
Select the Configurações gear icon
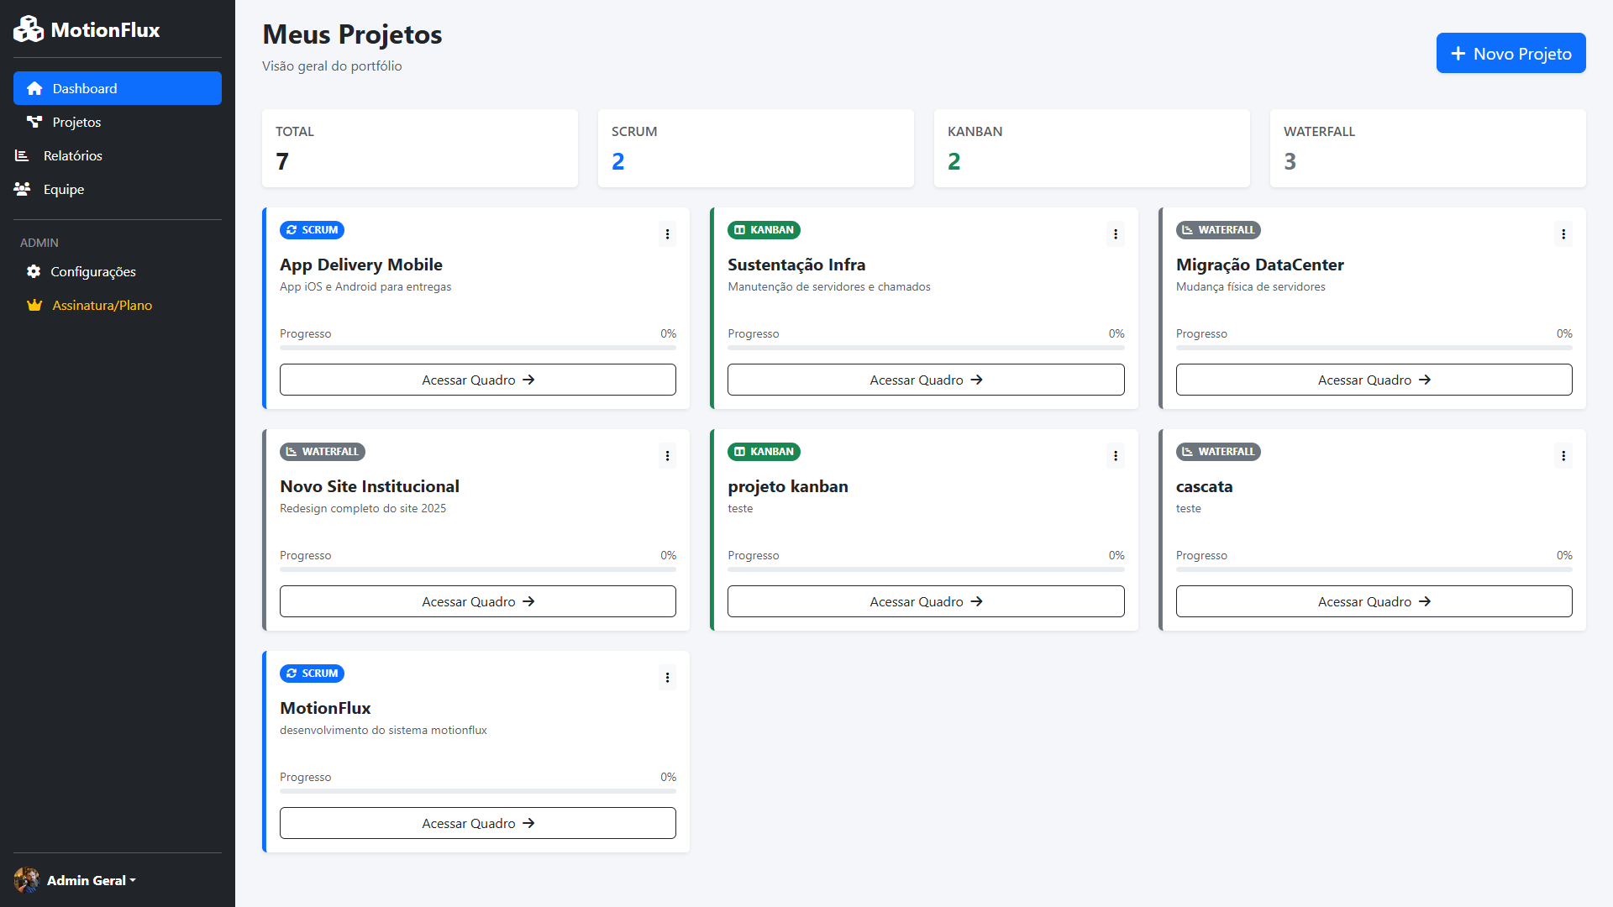[34, 271]
